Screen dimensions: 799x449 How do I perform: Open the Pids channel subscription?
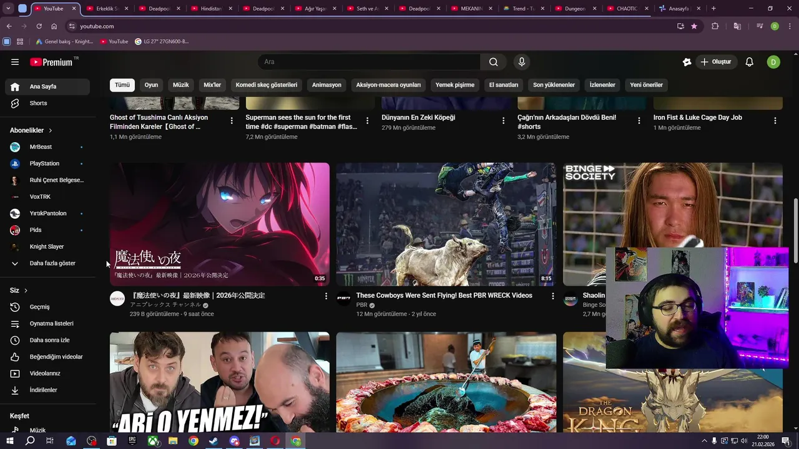point(47,230)
